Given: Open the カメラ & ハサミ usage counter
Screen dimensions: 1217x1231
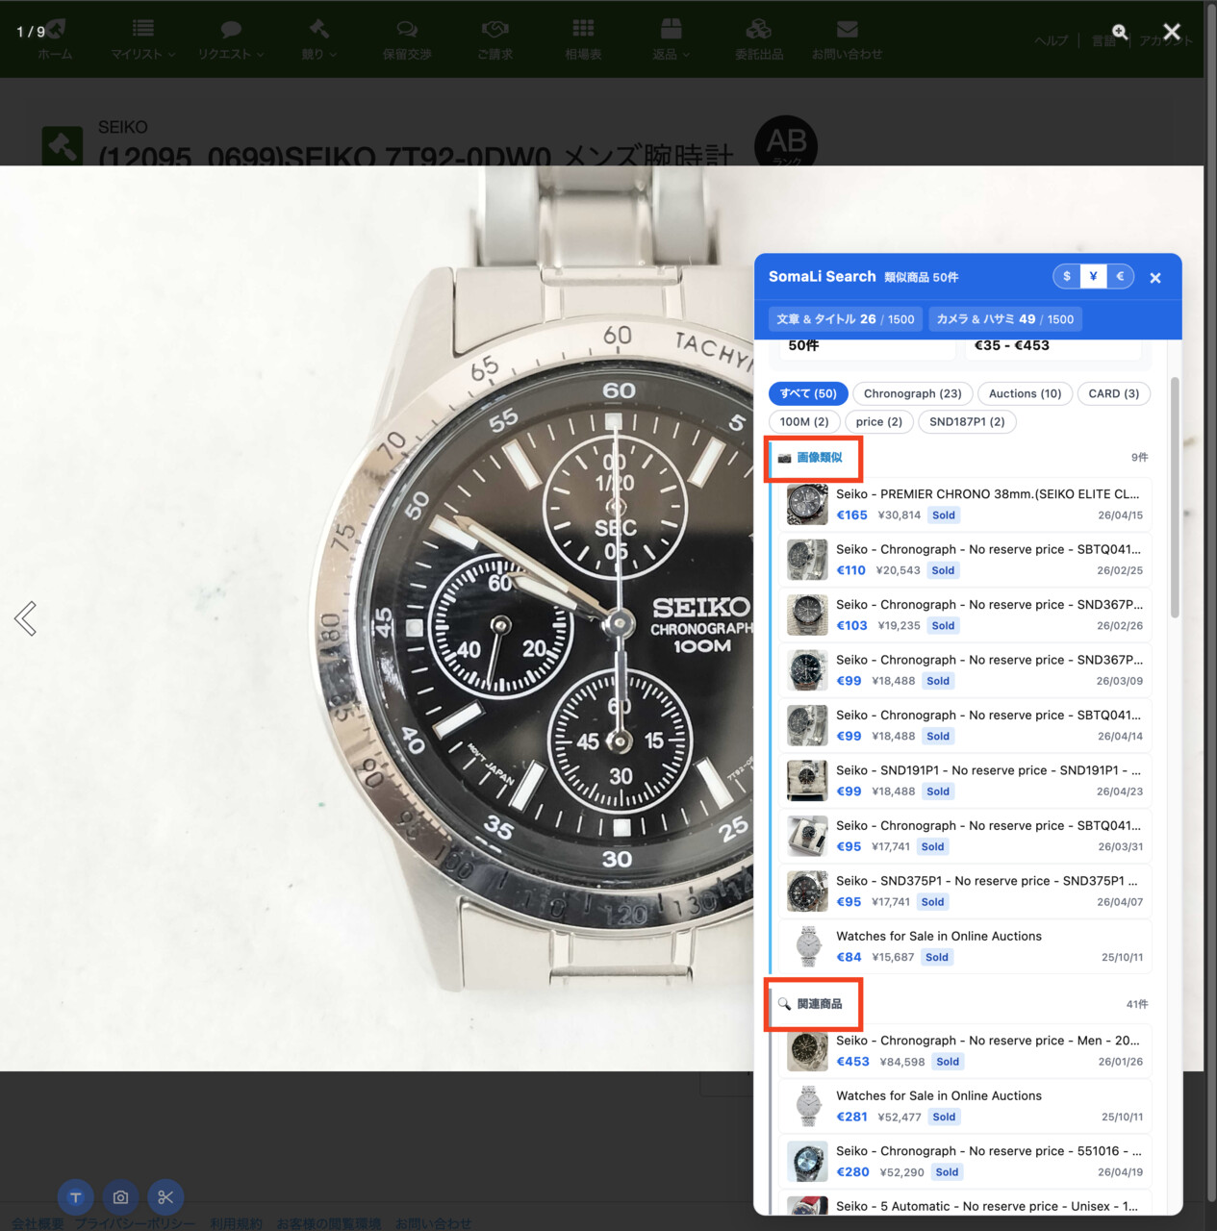Looking at the screenshot, I should tap(1005, 319).
